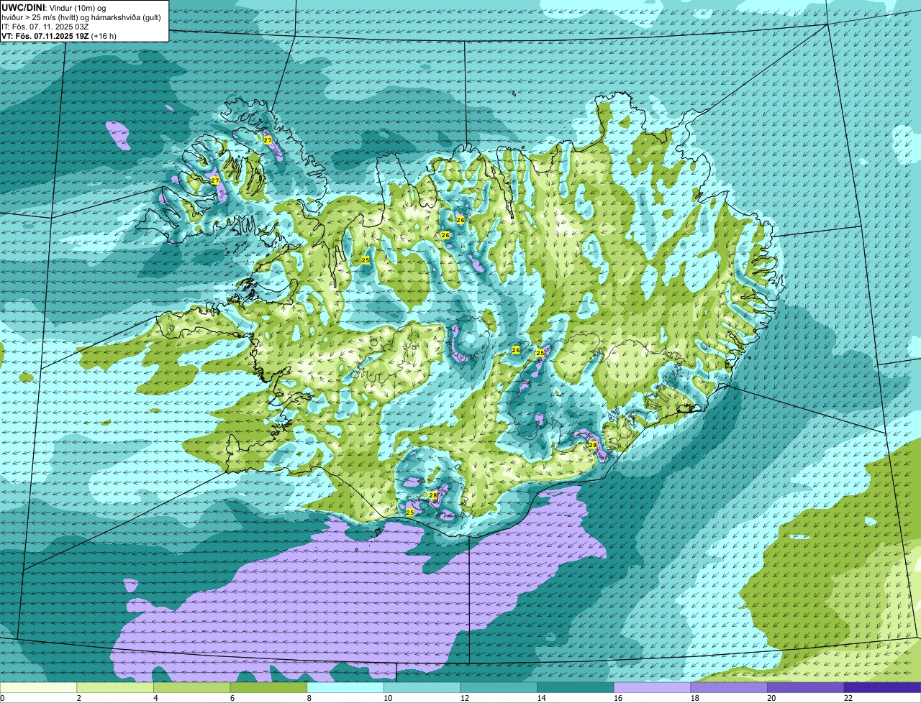The image size is (921, 703).
Task: Click the dark indigo swatch above 22 m/s
Action: tap(882, 687)
